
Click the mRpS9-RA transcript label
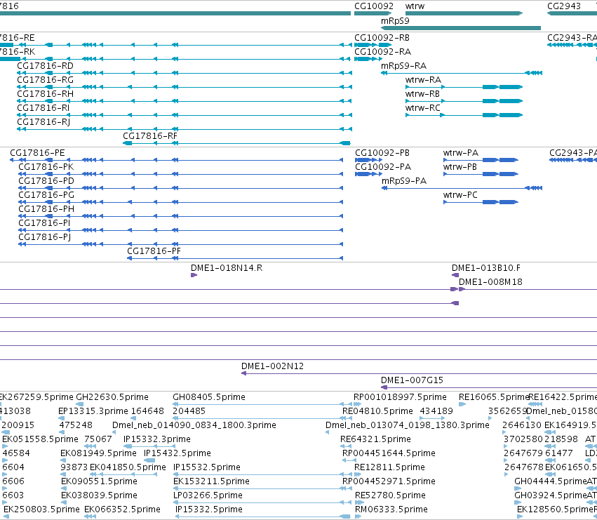(x=404, y=66)
